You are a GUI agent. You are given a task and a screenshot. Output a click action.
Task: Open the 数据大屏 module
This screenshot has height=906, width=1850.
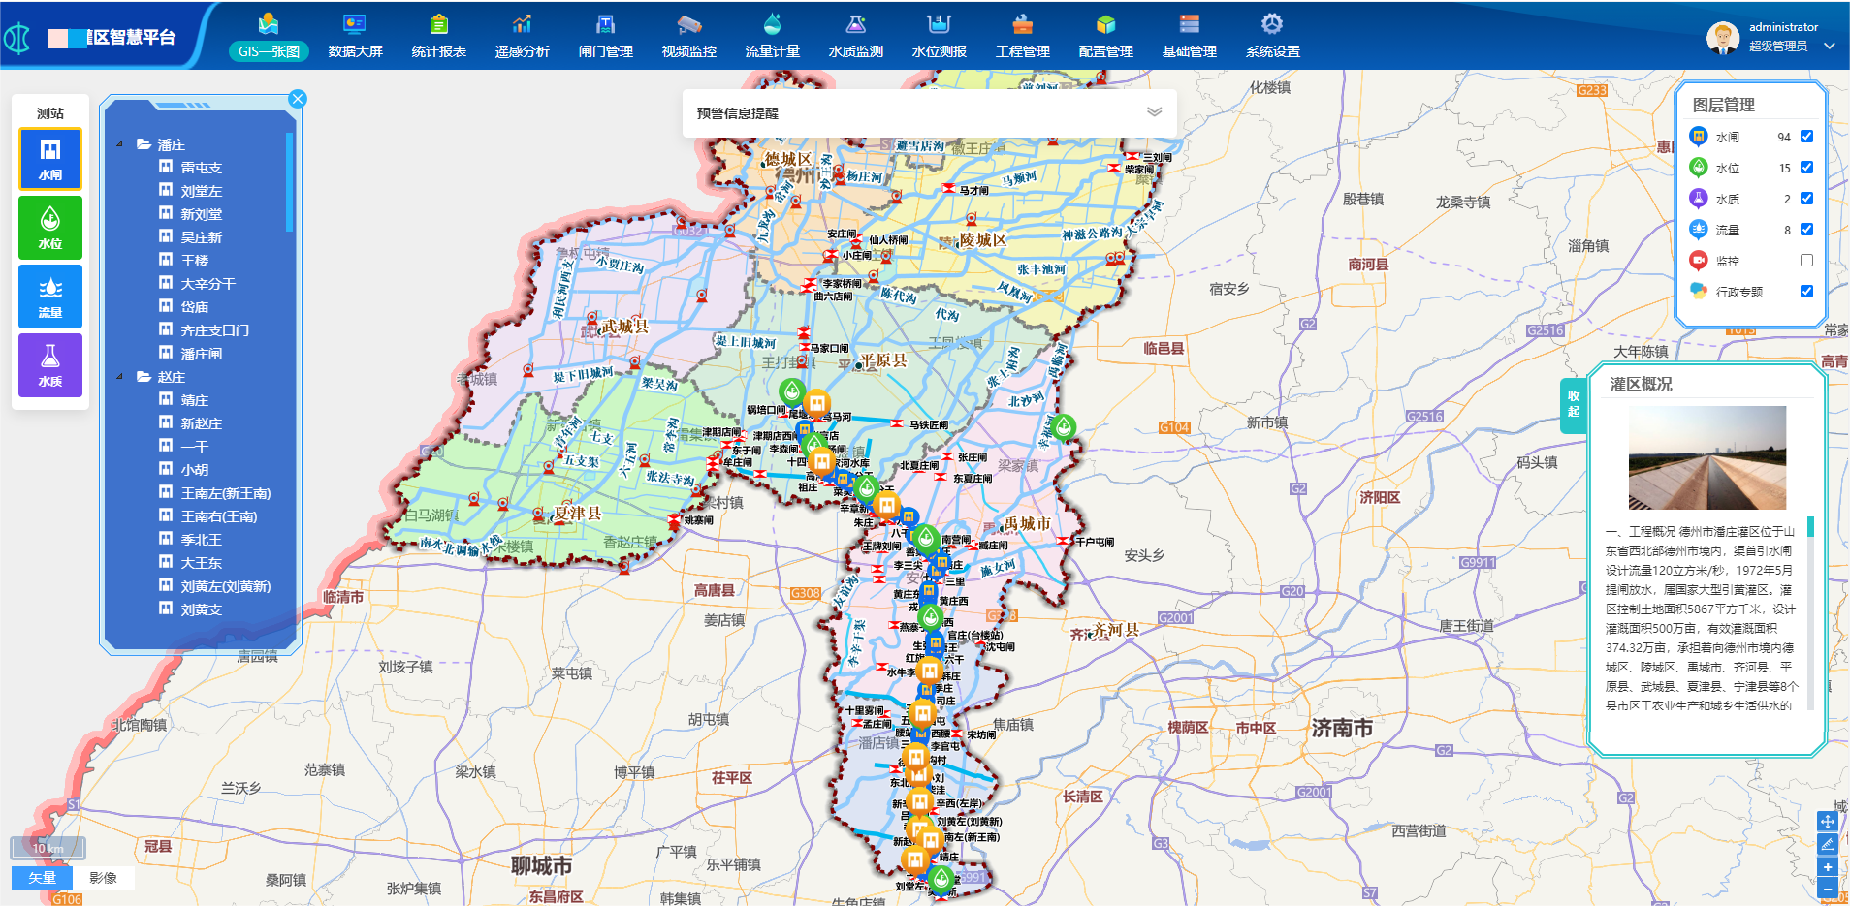pos(355,37)
